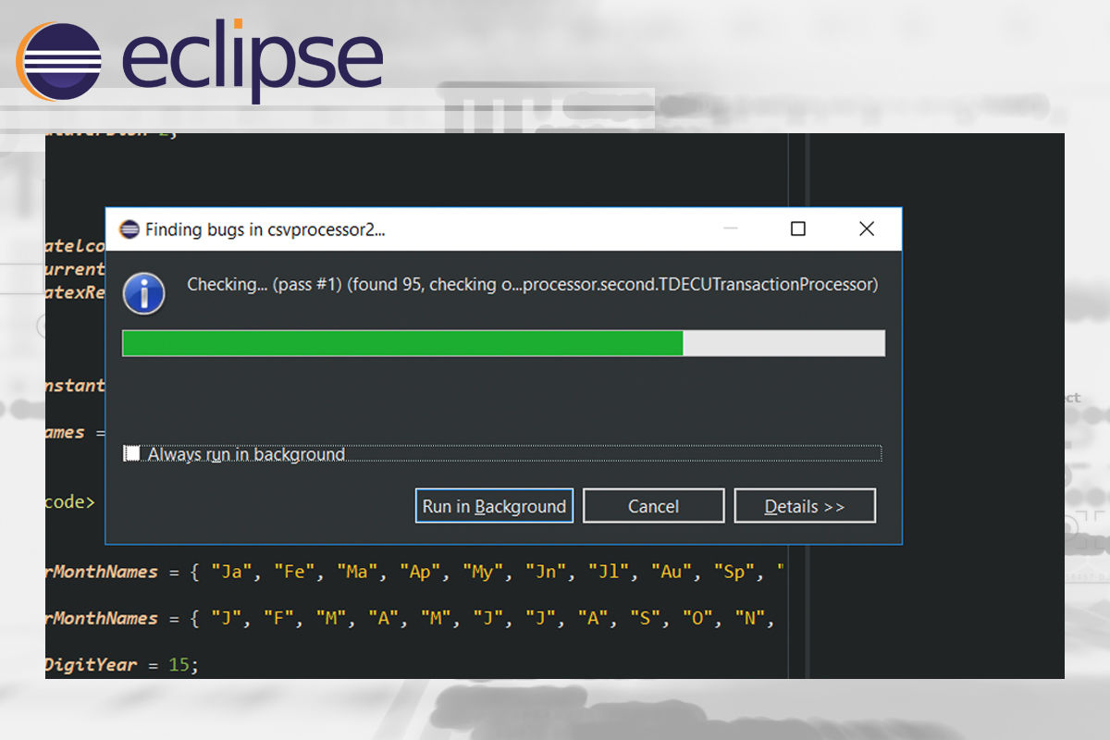
Task: Select the 'Finding bugs in csvprocessor2' title bar
Action: point(277,228)
